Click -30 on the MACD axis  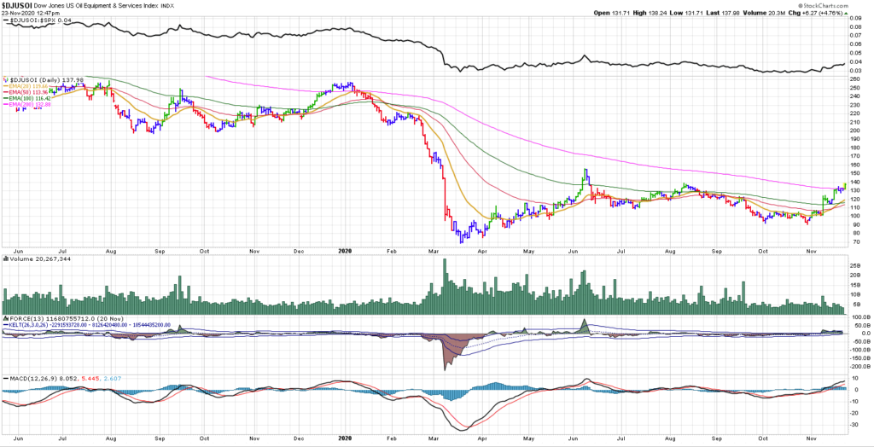click(854, 425)
